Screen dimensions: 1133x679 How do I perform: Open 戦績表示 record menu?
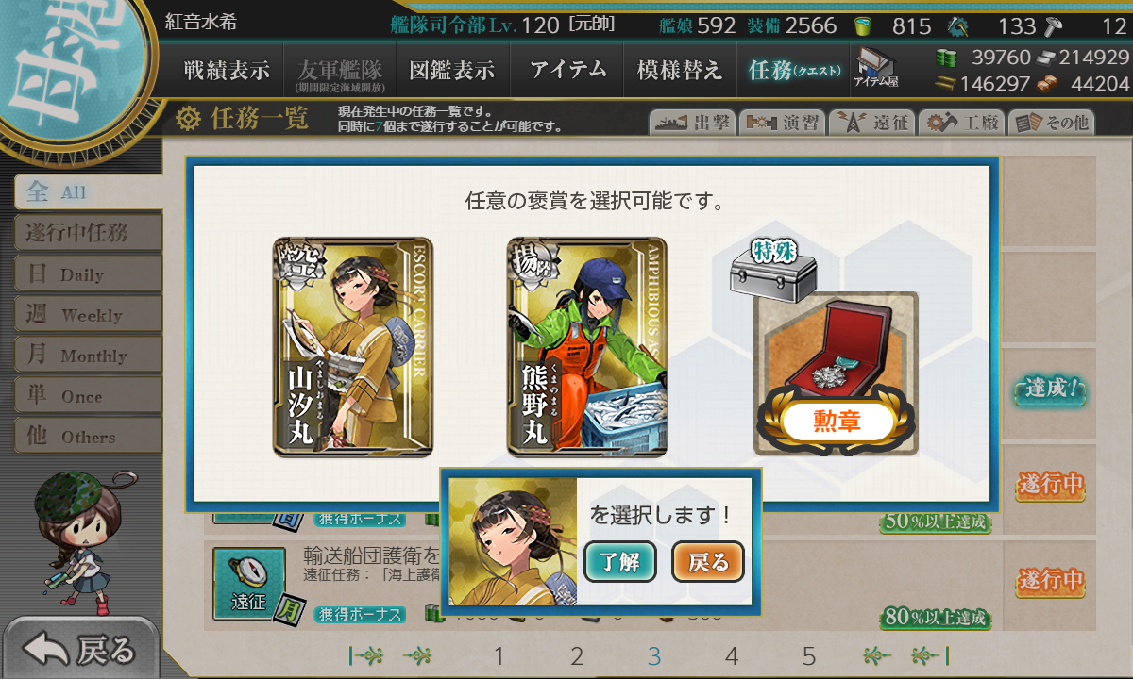click(x=227, y=70)
